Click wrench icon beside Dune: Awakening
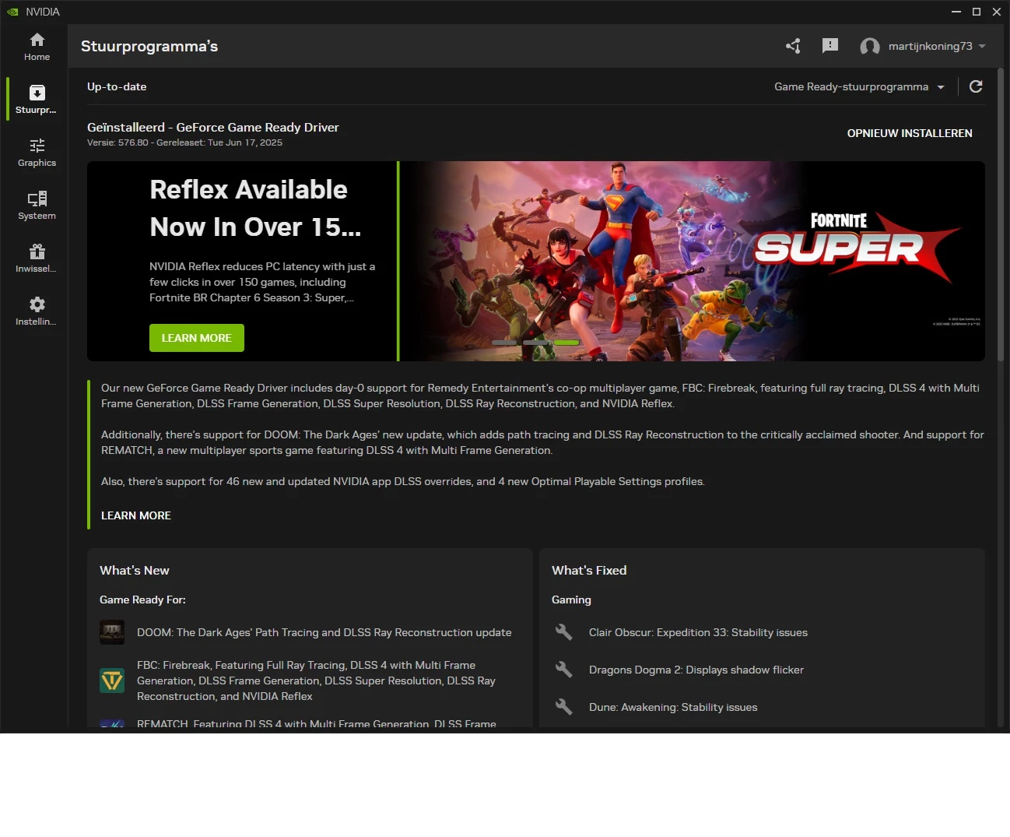Image resolution: width=1010 pixels, height=837 pixels. 564,707
